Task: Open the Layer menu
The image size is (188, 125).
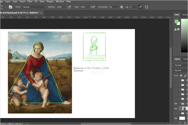Action: [x=8, y=2]
